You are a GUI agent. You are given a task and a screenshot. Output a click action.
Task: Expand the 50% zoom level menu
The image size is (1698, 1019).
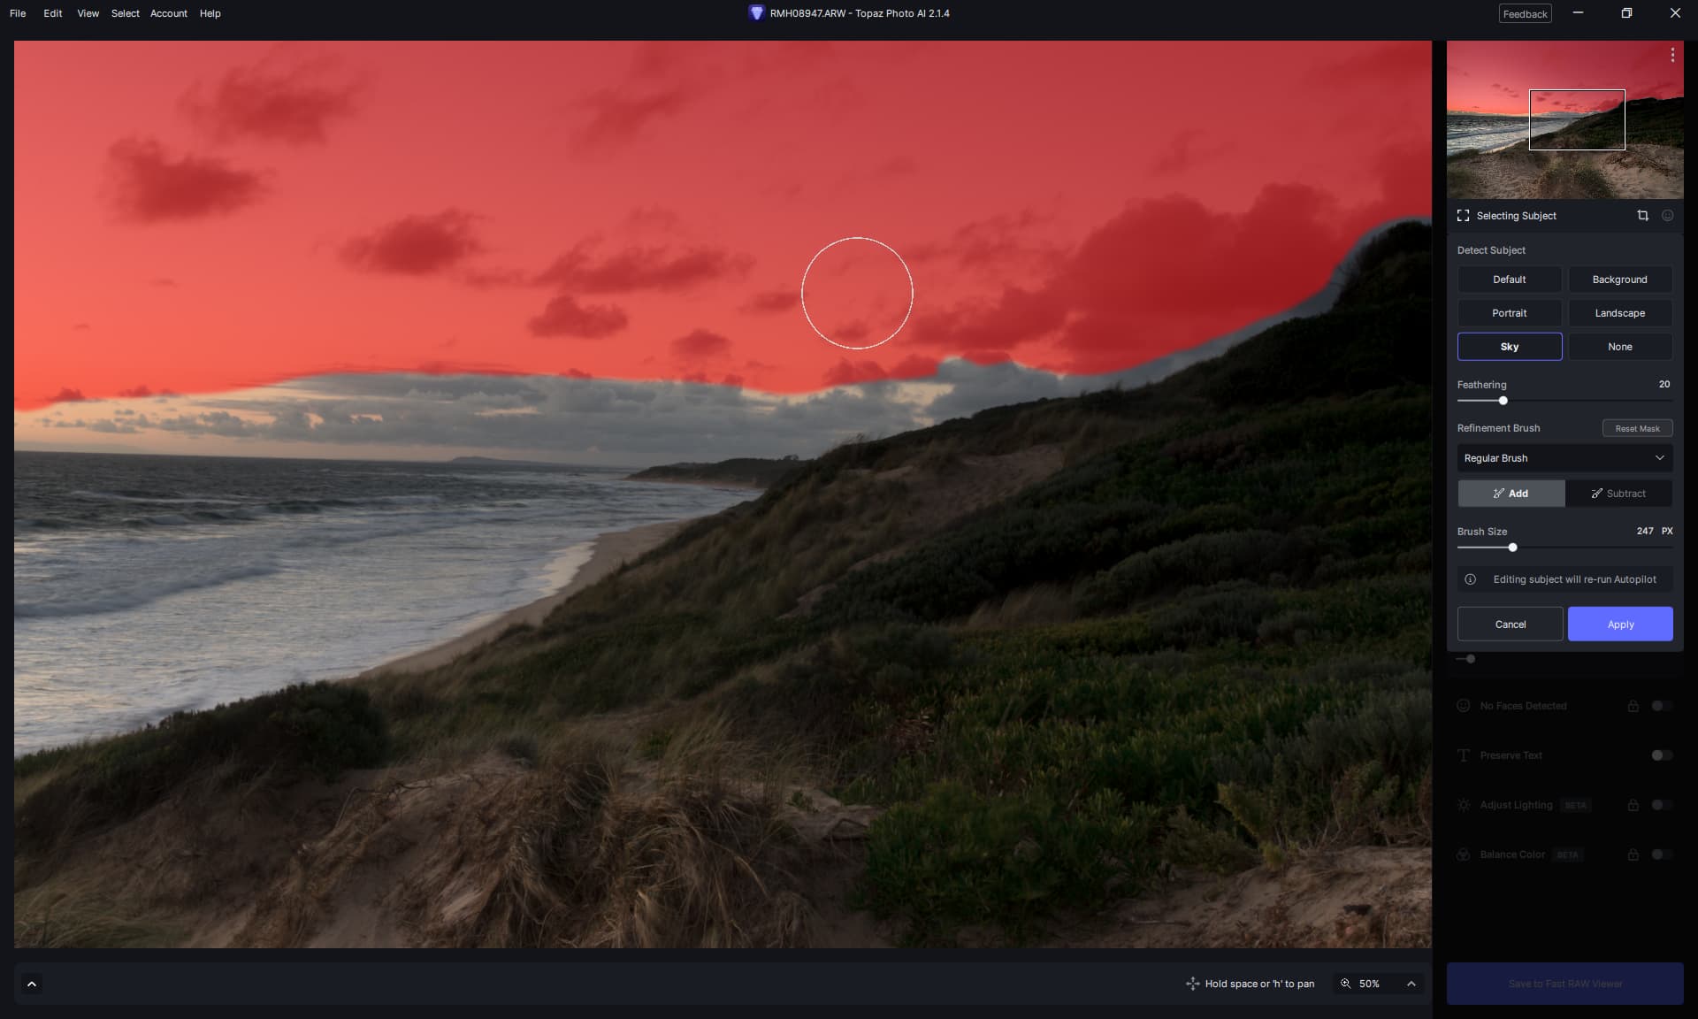1411,984
